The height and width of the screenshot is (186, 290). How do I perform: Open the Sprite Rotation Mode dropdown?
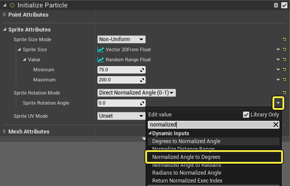click(136, 93)
